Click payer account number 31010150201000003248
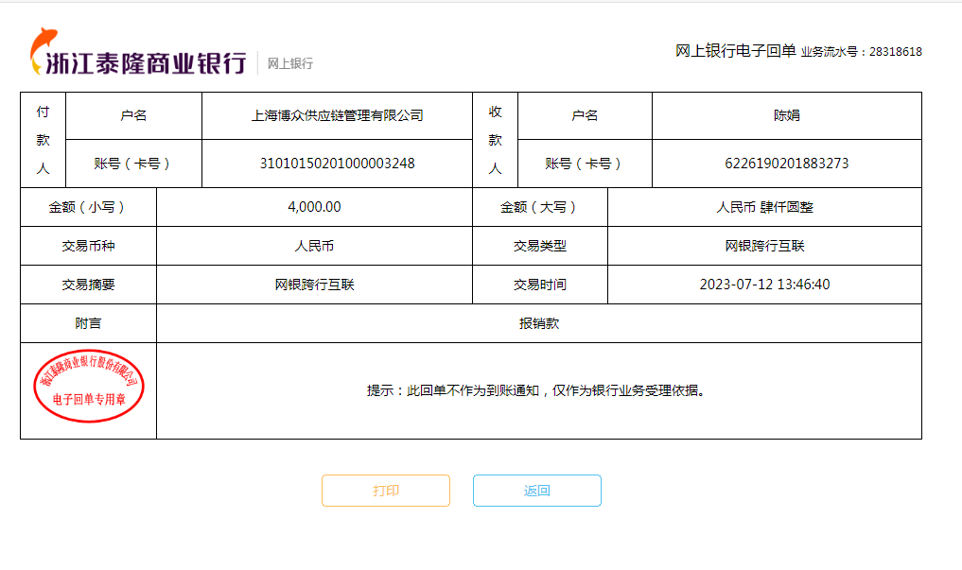This screenshot has width=962, height=570. [x=337, y=164]
